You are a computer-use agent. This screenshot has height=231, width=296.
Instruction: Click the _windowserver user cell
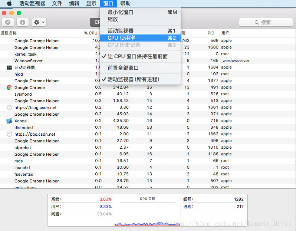pyautogui.click(x=235, y=60)
